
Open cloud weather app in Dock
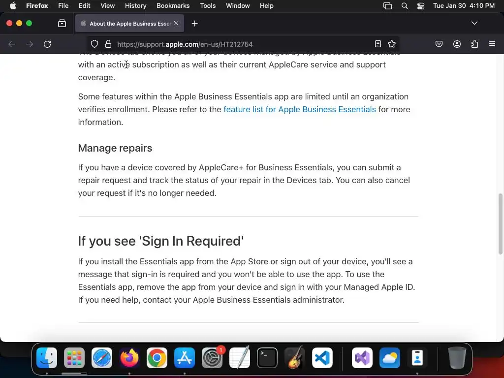tap(390, 357)
